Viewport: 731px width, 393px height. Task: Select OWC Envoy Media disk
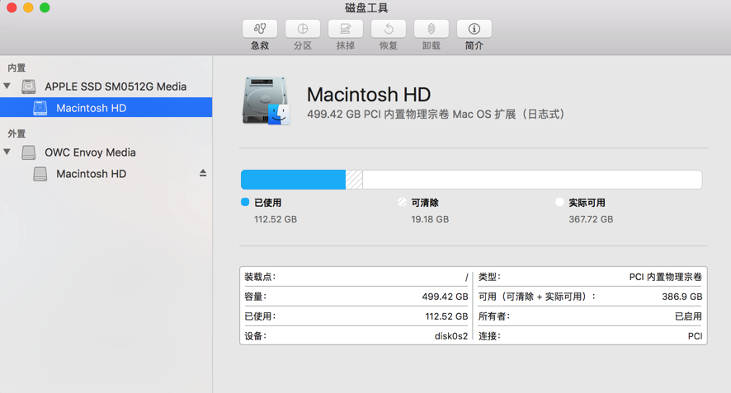90,152
